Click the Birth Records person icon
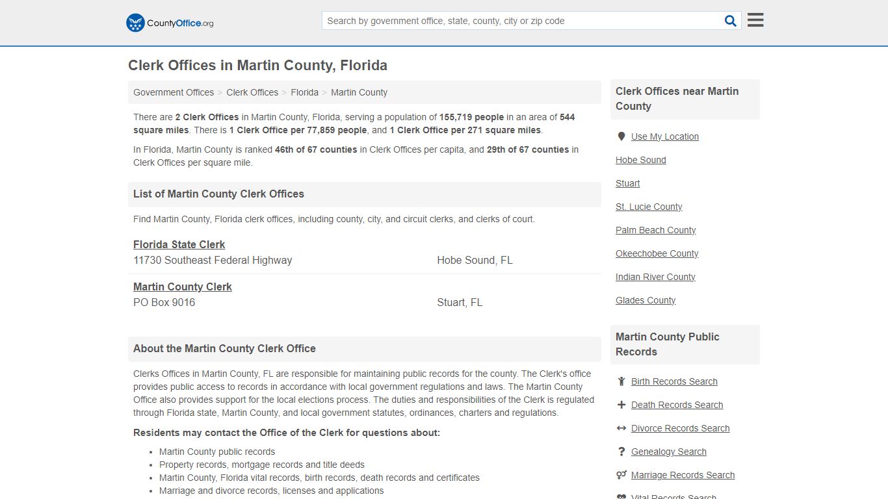Image resolution: width=888 pixels, height=499 pixels. point(621,381)
